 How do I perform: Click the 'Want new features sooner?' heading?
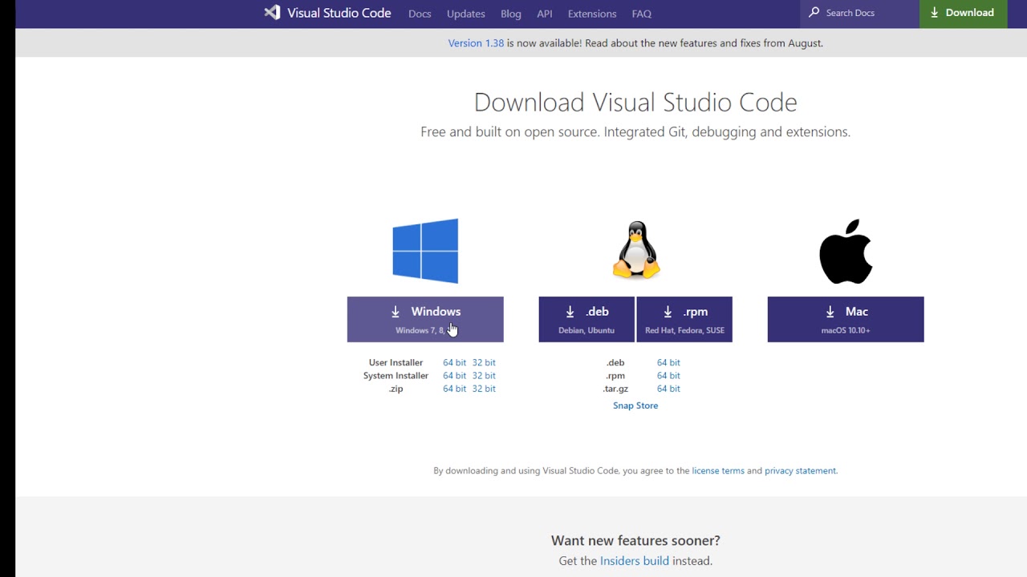(x=635, y=541)
